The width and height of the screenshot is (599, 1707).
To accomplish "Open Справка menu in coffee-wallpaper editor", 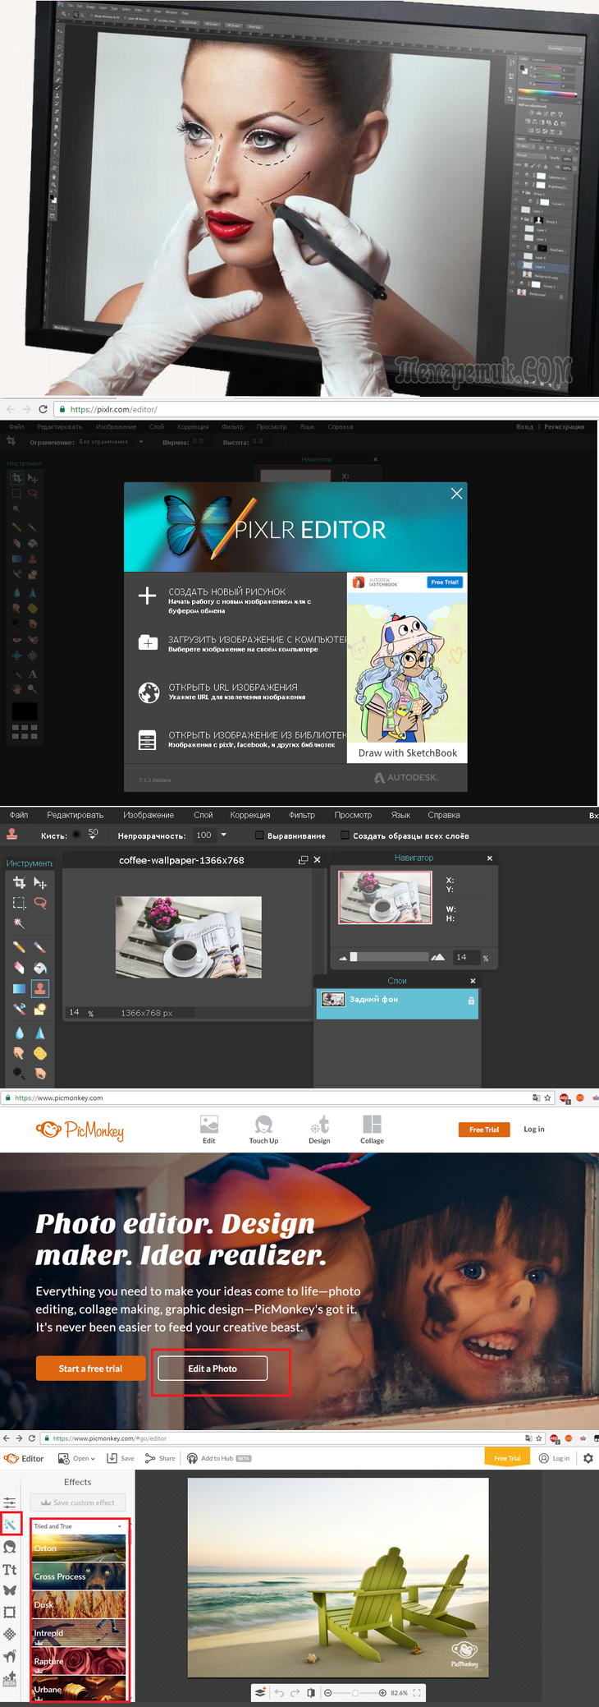I will (x=444, y=815).
